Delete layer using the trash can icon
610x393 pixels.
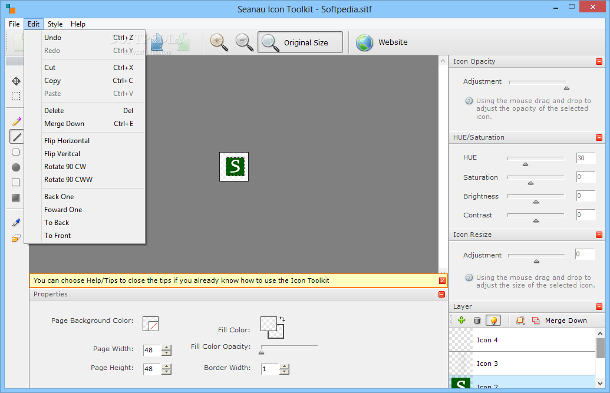pyautogui.click(x=477, y=321)
